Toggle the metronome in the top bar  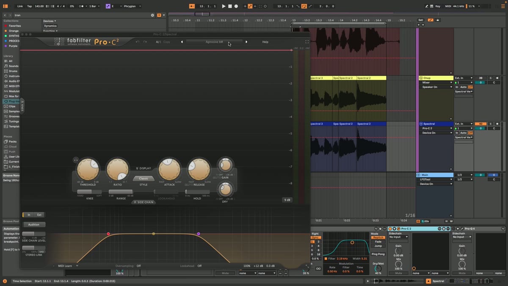pyautogui.click(x=82, y=6)
